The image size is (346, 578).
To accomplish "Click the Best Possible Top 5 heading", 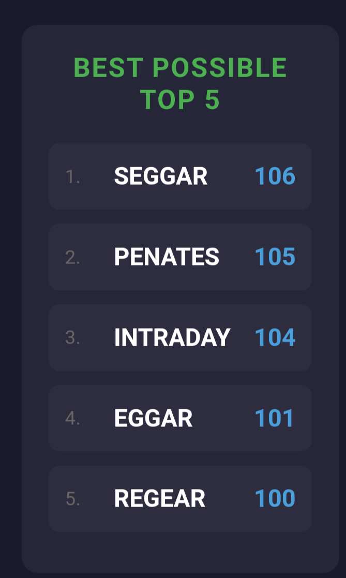I will (x=180, y=83).
